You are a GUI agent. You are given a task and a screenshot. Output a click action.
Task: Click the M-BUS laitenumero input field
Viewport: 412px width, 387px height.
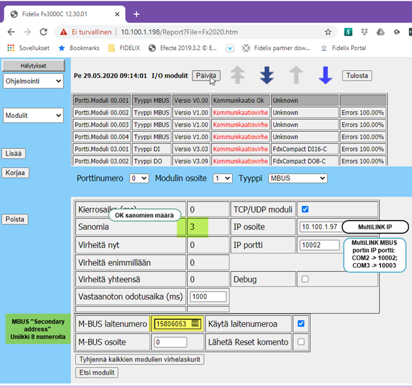coord(177,323)
